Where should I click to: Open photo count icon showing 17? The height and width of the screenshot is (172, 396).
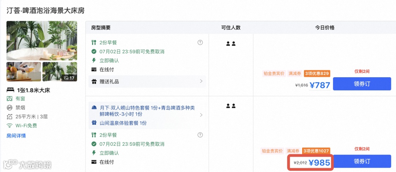69,78
